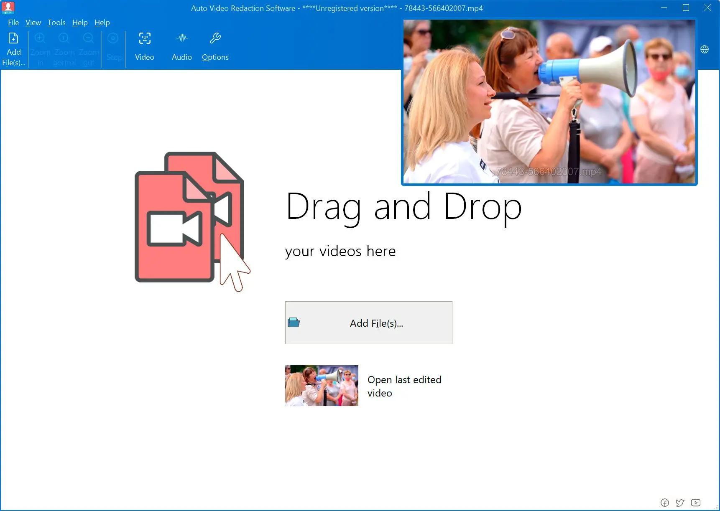
Task: Click the large 78443-566402007.mp4 video preview
Action: point(549,102)
